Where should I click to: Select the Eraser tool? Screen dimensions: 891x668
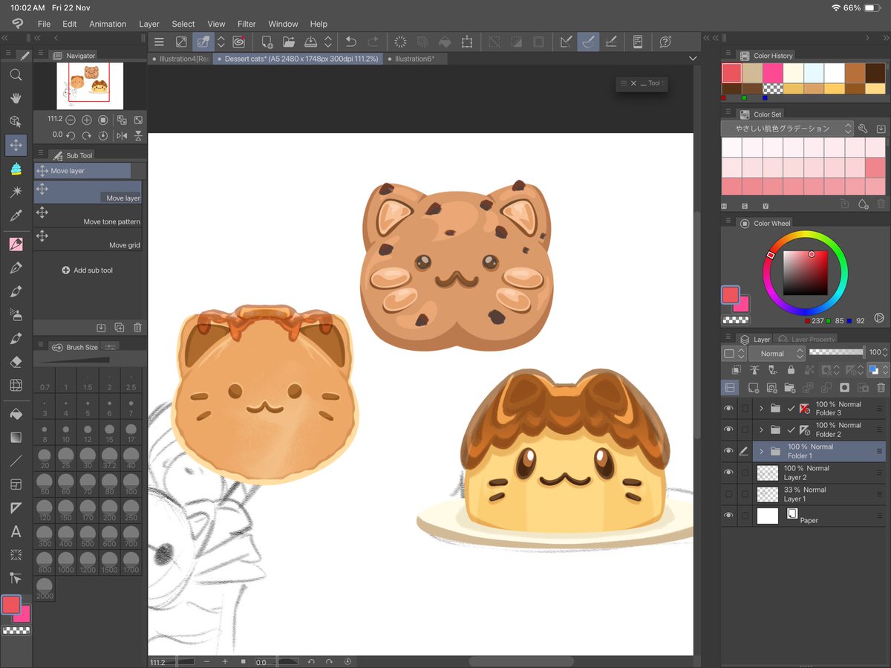(x=15, y=362)
